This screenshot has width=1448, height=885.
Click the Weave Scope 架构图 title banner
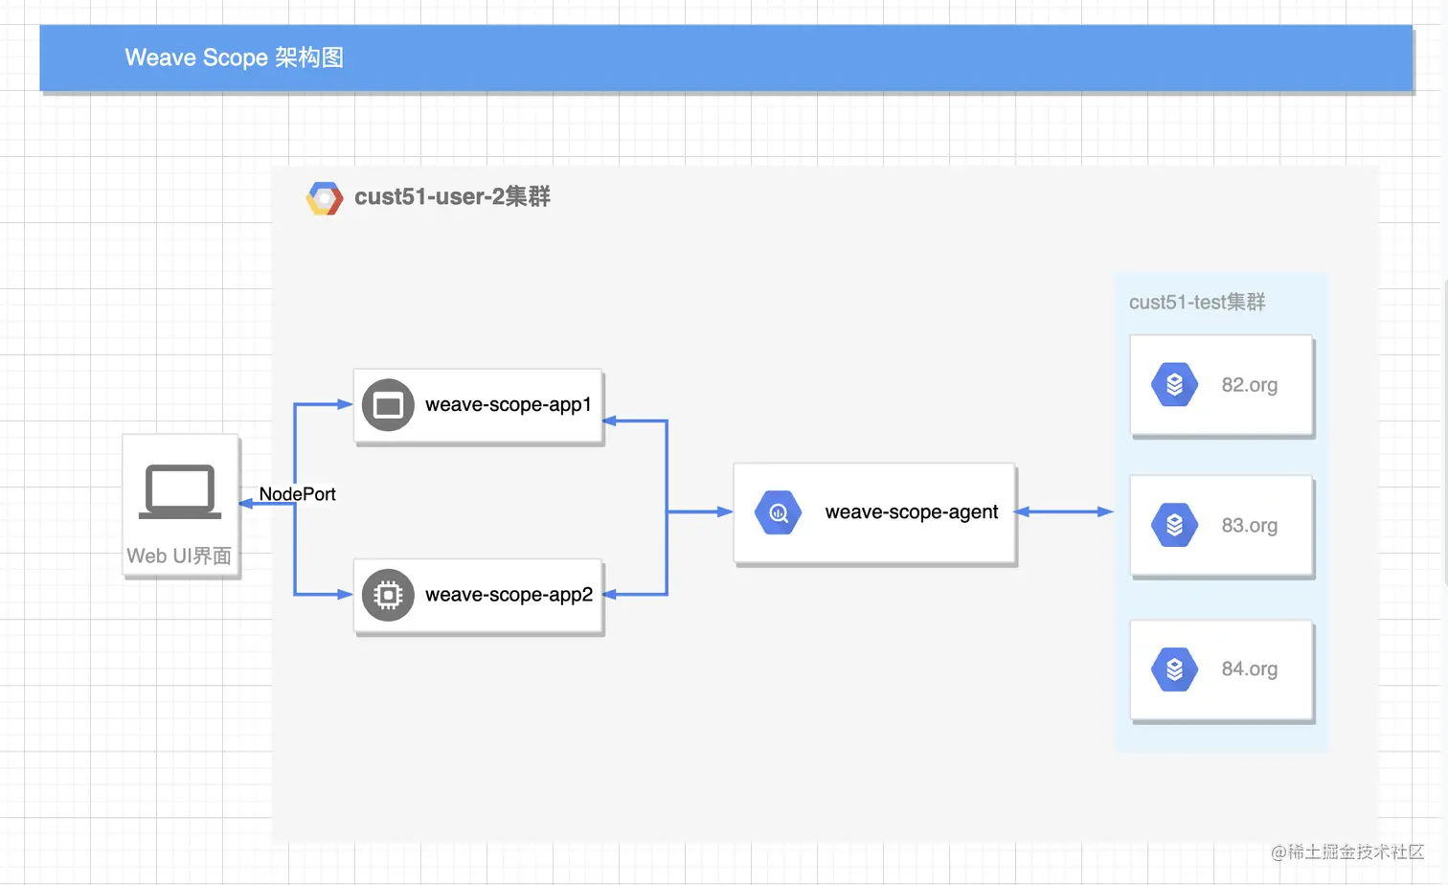click(235, 57)
